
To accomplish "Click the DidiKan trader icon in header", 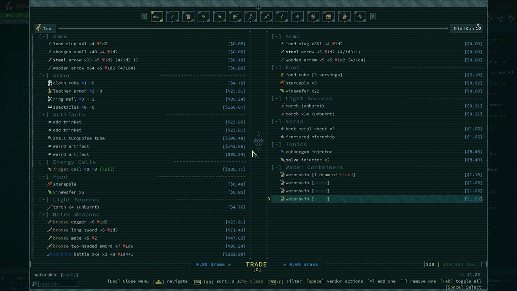I will pos(478,27).
